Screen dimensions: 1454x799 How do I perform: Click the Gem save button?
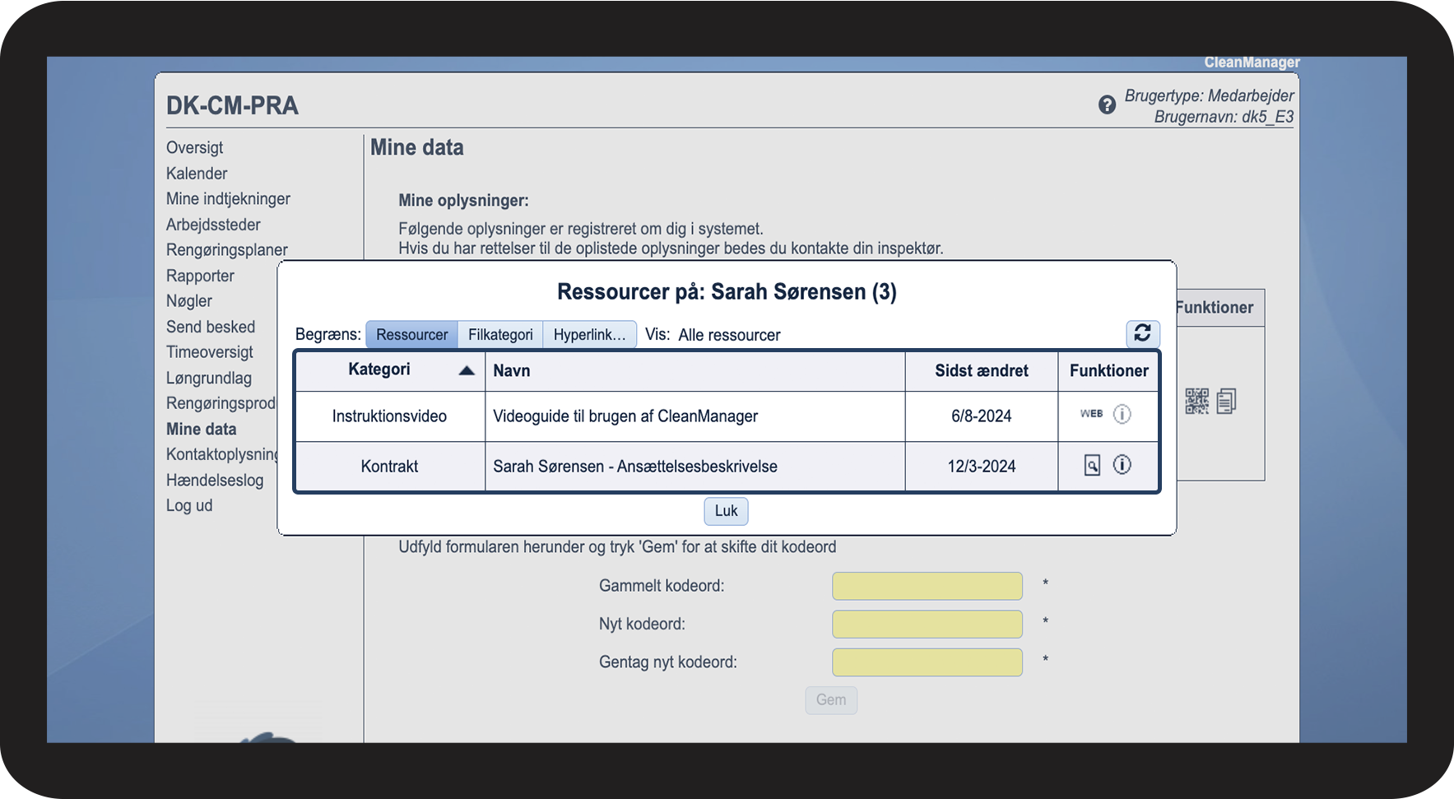pos(830,700)
